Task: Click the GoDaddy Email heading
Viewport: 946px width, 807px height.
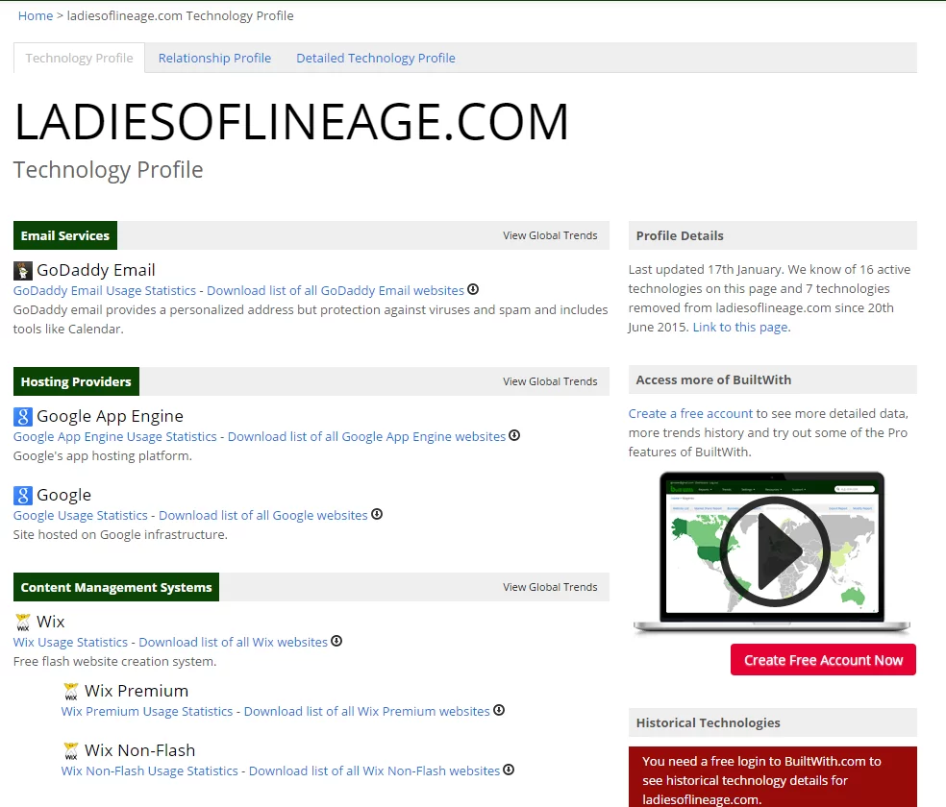Action: tap(96, 270)
